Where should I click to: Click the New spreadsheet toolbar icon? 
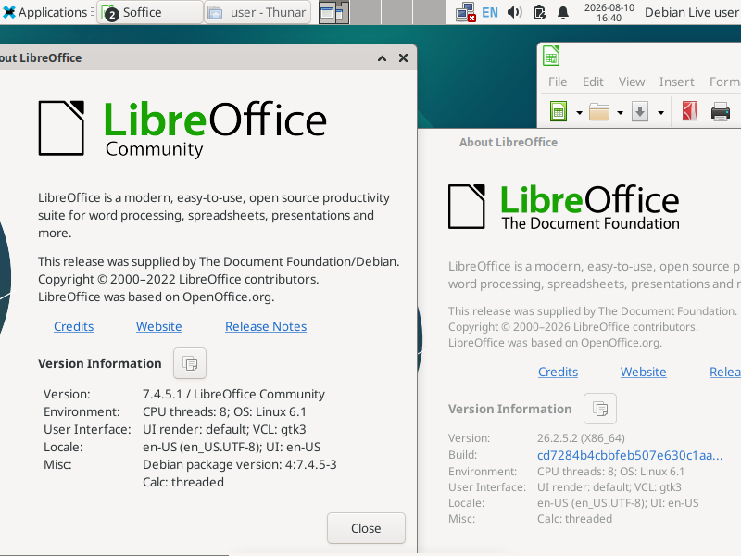click(x=559, y=112)
